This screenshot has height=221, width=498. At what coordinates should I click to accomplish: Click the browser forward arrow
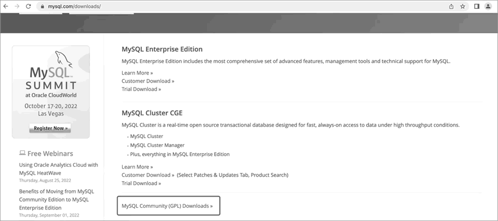[x=17, y=6]
